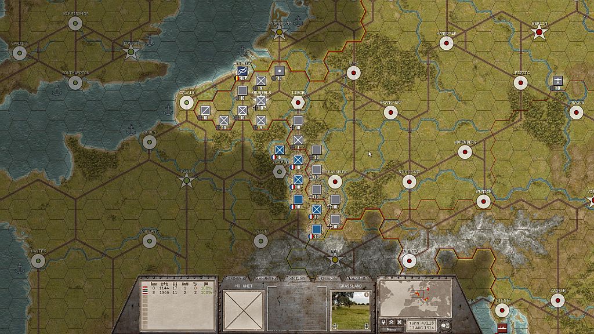
Task: Click the anchor port icon near Rouen
Action: tap(131, 130)
